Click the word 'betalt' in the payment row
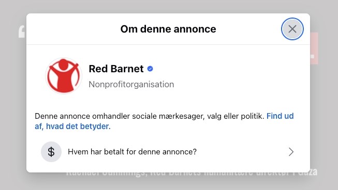338x190 pixels. pyautogui.click(x=114, y=152)
